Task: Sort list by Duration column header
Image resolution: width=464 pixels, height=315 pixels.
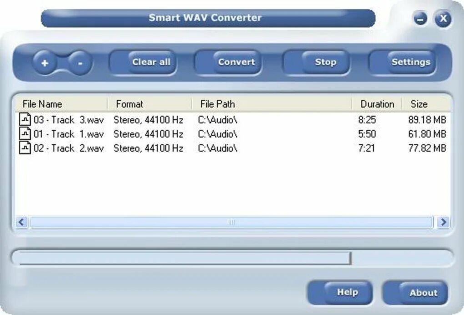Action: click(x=377, y=104)
